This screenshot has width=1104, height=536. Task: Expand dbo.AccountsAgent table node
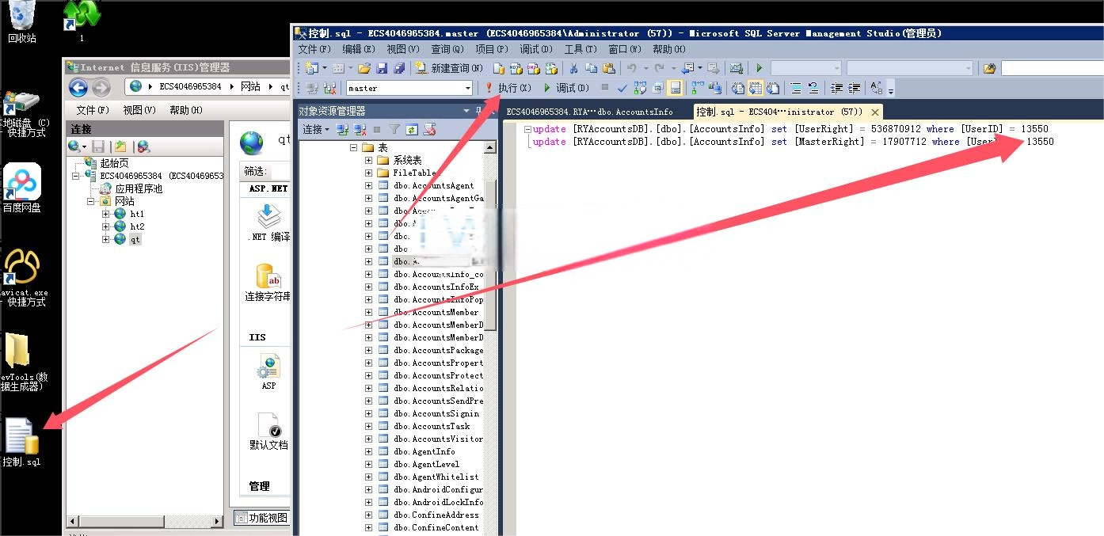(368, 185)
